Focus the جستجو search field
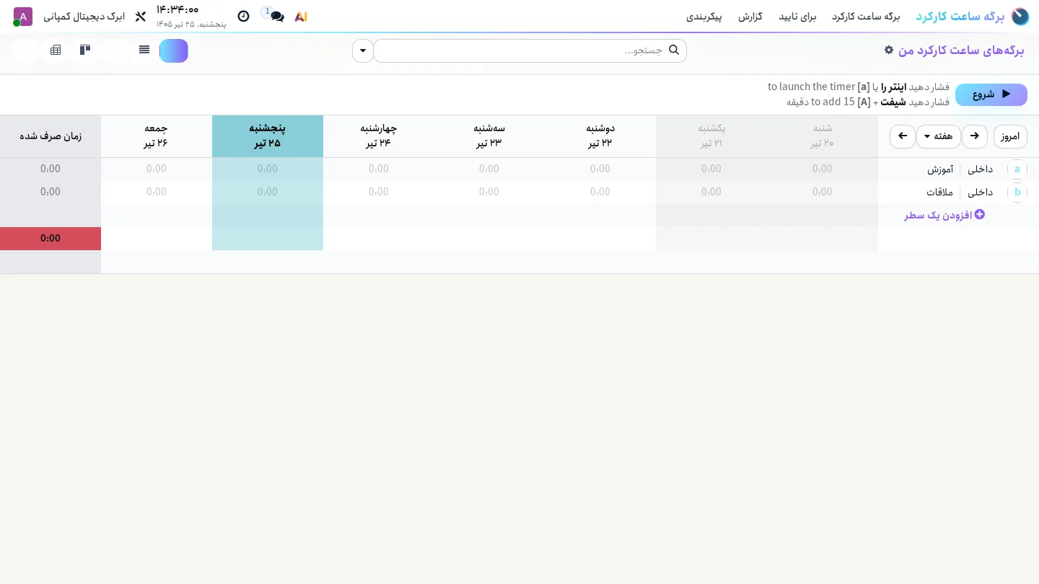 [x=530, y=50]
